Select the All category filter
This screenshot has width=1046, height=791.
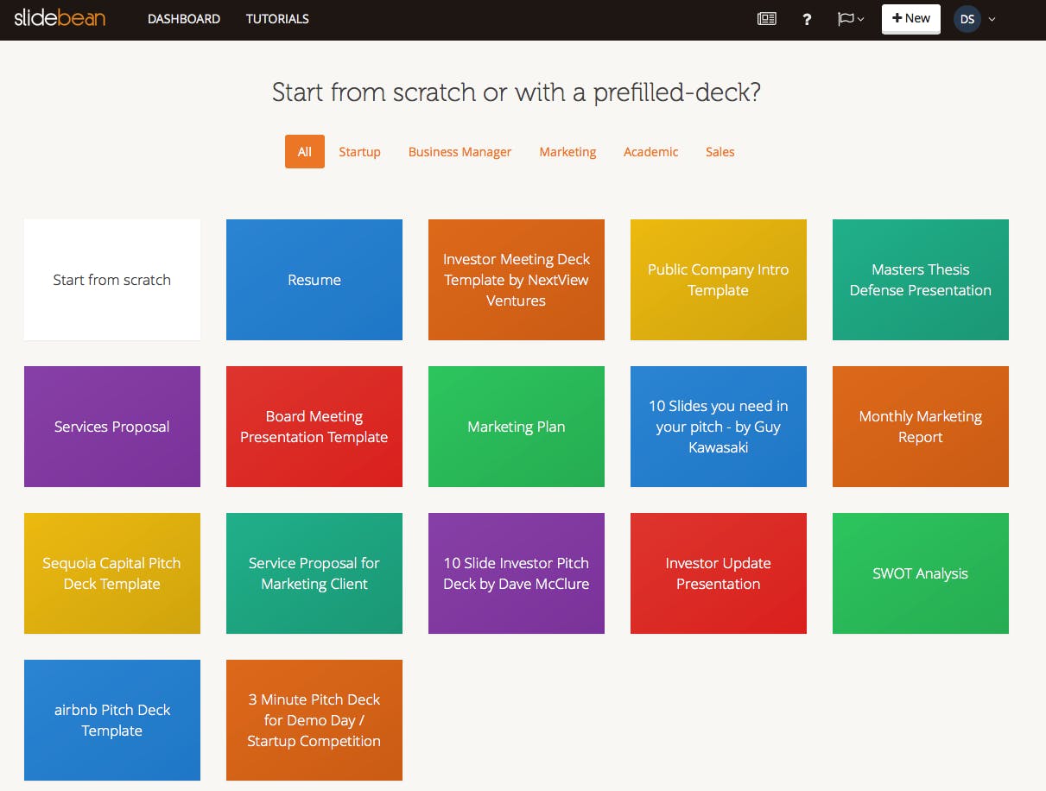point(305,152)
